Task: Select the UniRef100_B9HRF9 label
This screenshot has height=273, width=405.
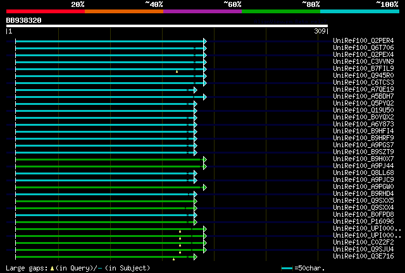Action: pos(363,138)
